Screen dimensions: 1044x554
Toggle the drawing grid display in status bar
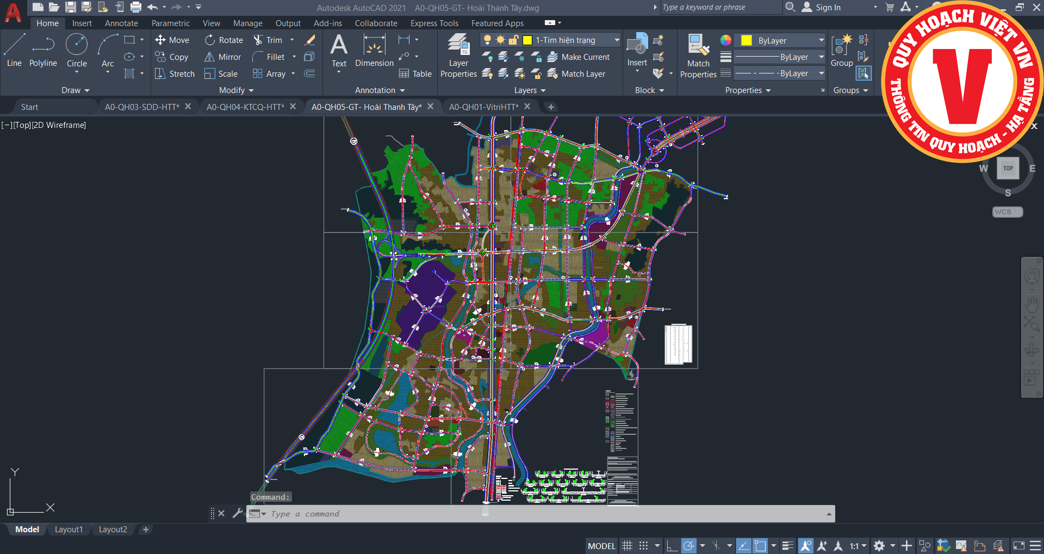[627, 546]
